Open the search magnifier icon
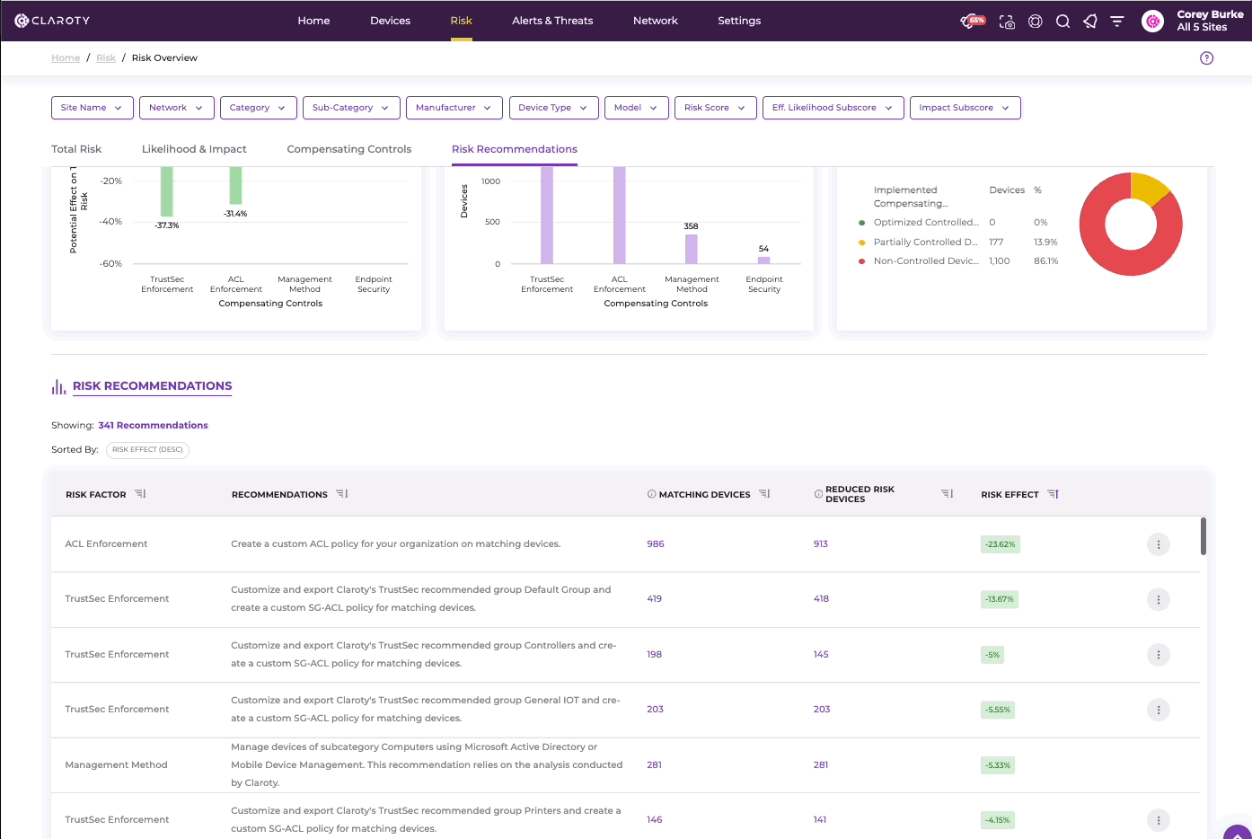The width and height of the screenshot is (1252, 839). point(1062,22)
